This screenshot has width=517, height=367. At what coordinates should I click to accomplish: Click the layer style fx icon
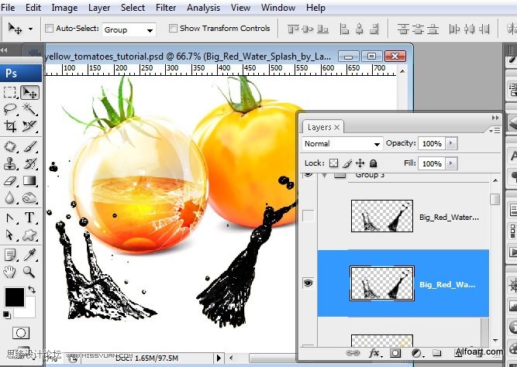374,353
